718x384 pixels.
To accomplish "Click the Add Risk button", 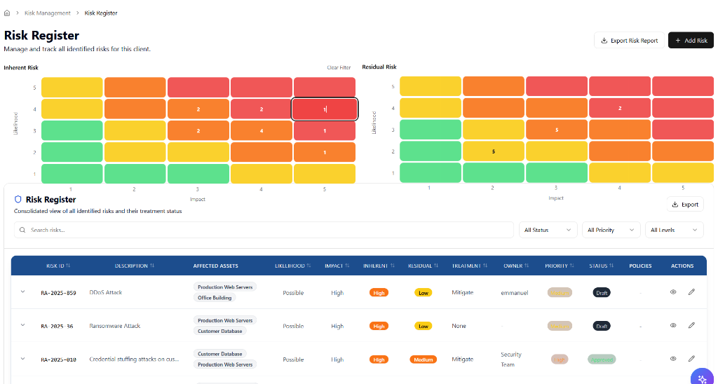I will (691, 41).
